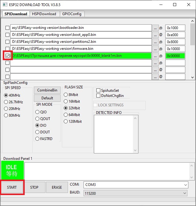Image resolution: width=196 pixels, height=206 pixels.
Task: Open file browser for partitions2.bin row
Action: (x=155, y=42)
